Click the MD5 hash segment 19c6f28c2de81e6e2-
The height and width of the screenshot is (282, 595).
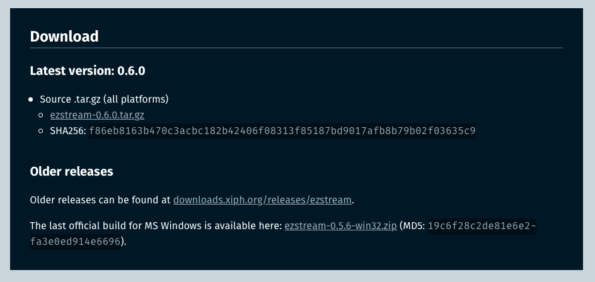(482, 225)
